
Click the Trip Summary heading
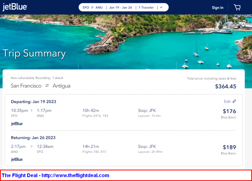34,53
